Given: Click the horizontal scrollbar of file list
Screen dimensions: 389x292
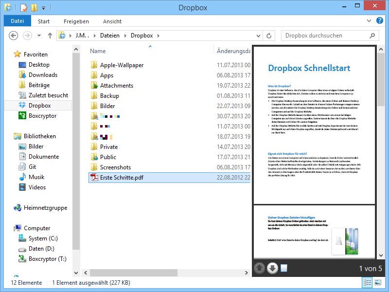Looking at the screenshot, I should [133, 273].
